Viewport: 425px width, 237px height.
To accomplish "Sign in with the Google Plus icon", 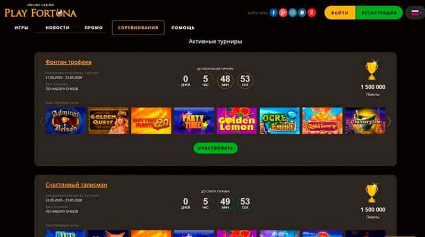I will coord(283,12).
